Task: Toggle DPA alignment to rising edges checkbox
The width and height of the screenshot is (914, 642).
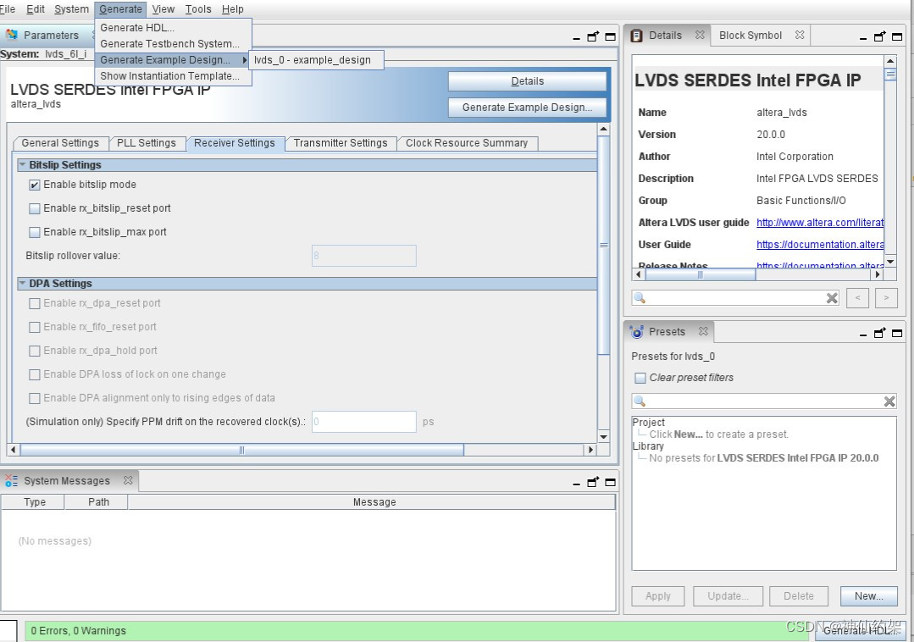Action: pos(35,398)
